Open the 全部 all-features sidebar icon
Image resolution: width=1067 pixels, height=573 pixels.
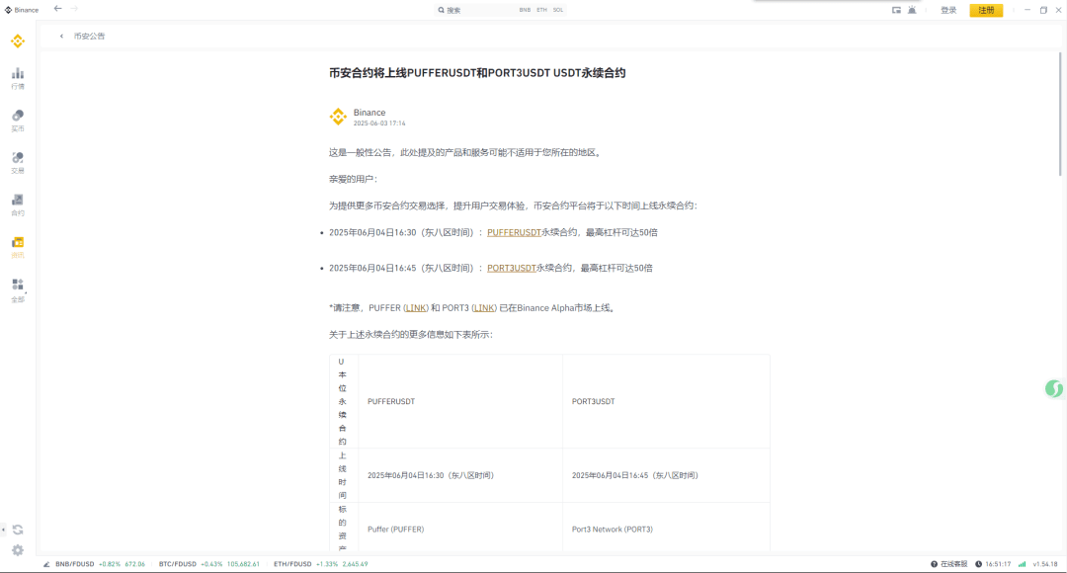(17, 287)
